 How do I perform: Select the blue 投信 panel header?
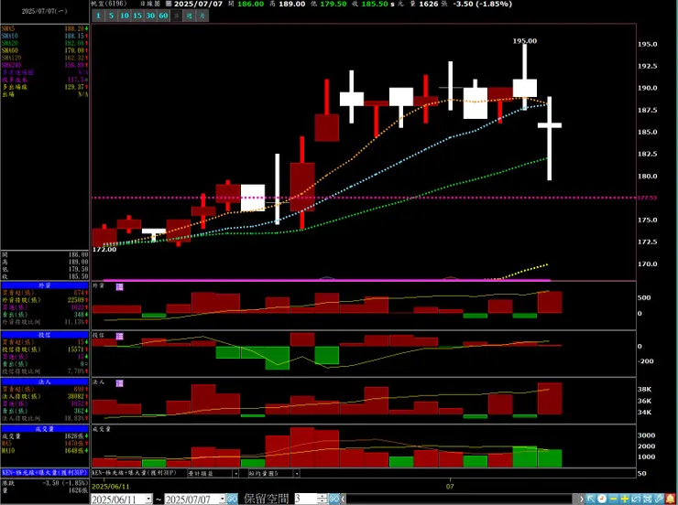45,335
